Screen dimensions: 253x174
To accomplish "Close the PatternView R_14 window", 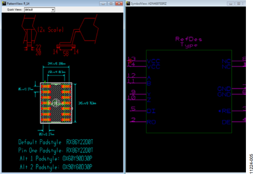I will pos(119,4).
